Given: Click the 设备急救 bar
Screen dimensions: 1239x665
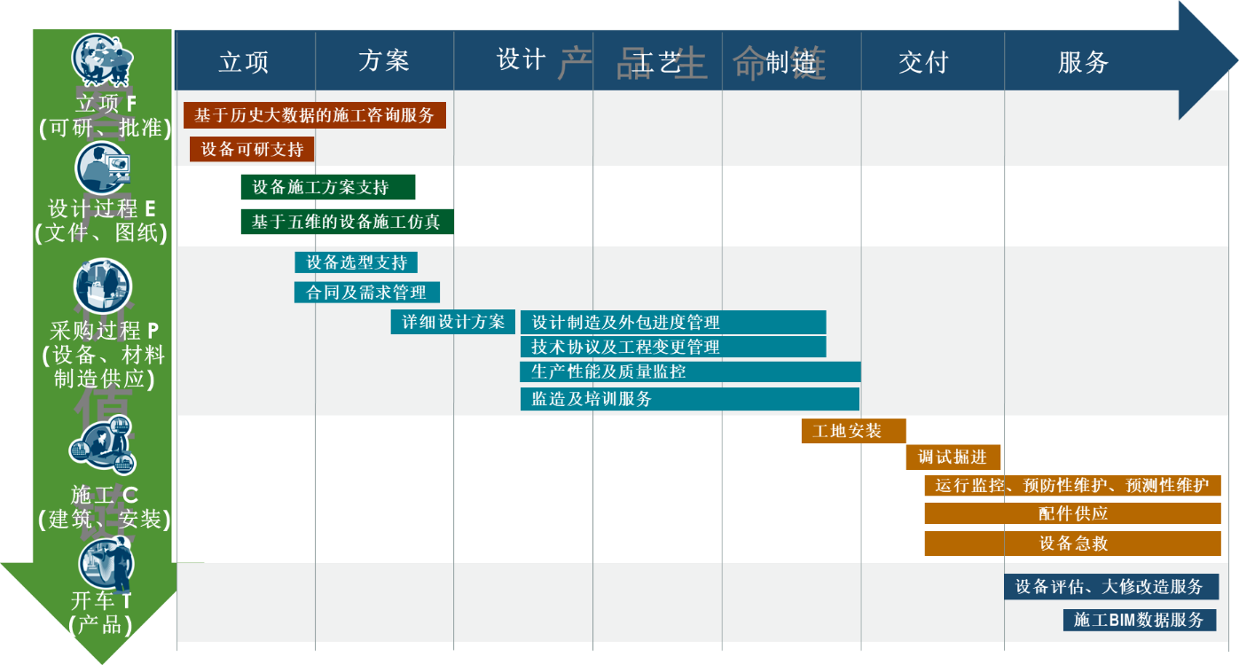Looking at the screenshot, I should (1073, 544).
